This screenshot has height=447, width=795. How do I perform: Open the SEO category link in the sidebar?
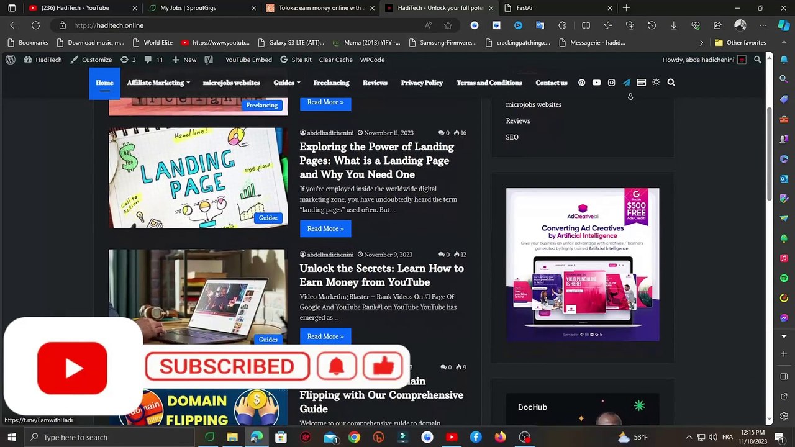pyautogui.click(x=512, y=137)
